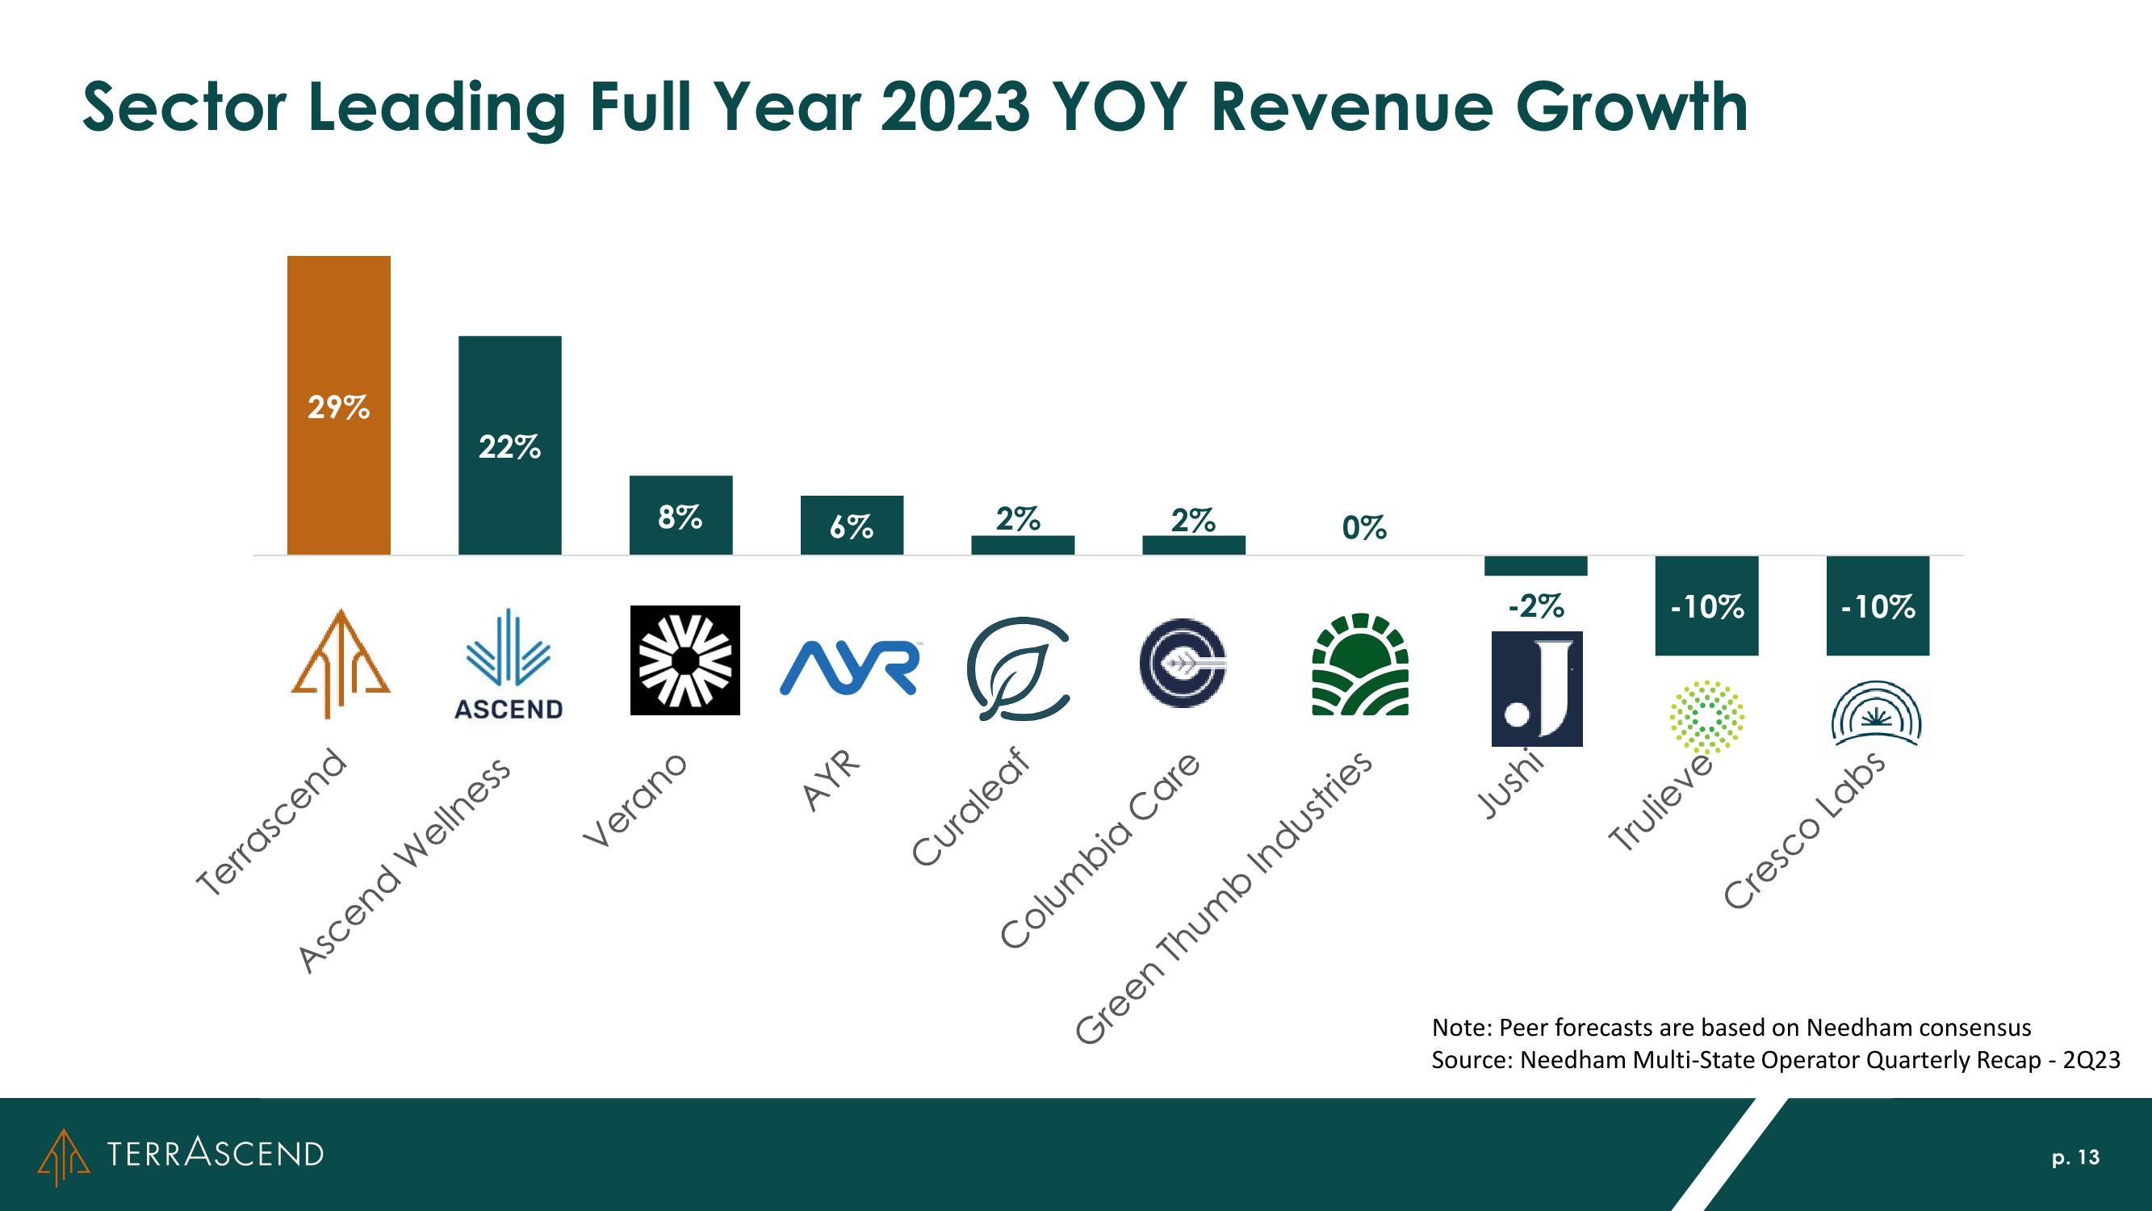Click the slide title Sector Leading Full Year
The width and height of the screenshot is (2152, 1211).
click(x=915, y=110)
